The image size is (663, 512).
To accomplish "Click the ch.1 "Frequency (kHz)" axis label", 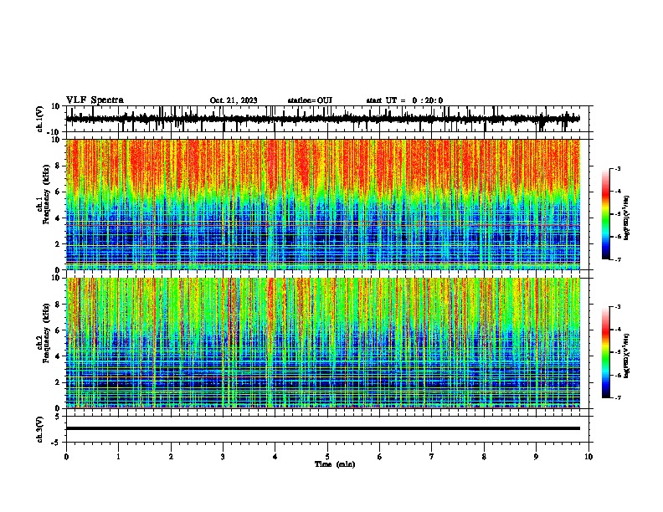I will pyautogui.click(x=46, y=194).
